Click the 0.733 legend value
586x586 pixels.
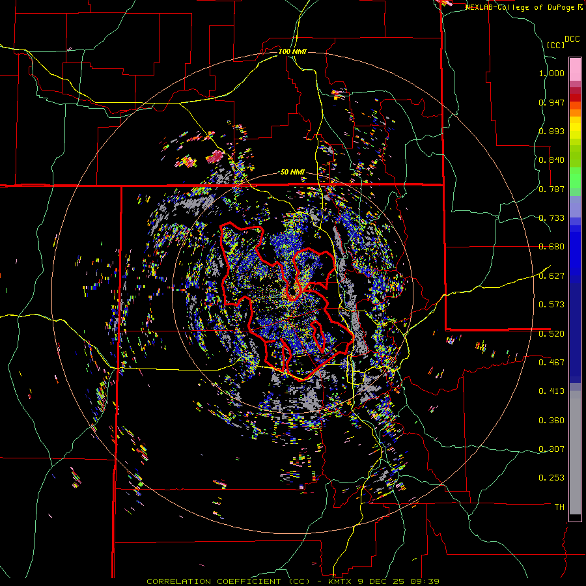tap(551, 218)
